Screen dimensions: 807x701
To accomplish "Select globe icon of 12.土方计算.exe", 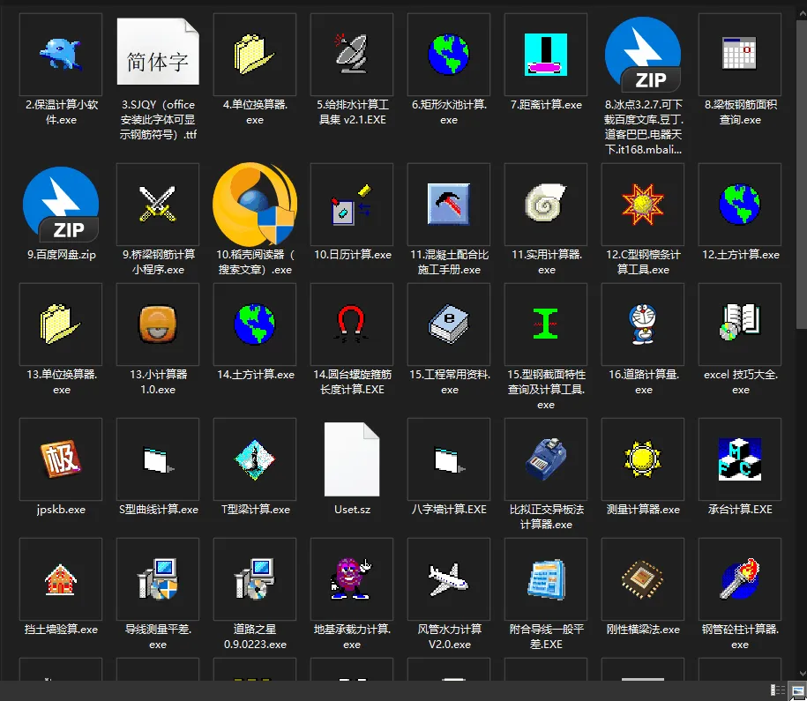I will point(740,204).
